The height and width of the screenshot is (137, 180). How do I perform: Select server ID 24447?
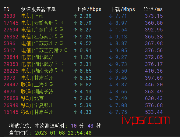tap(11, 85)
